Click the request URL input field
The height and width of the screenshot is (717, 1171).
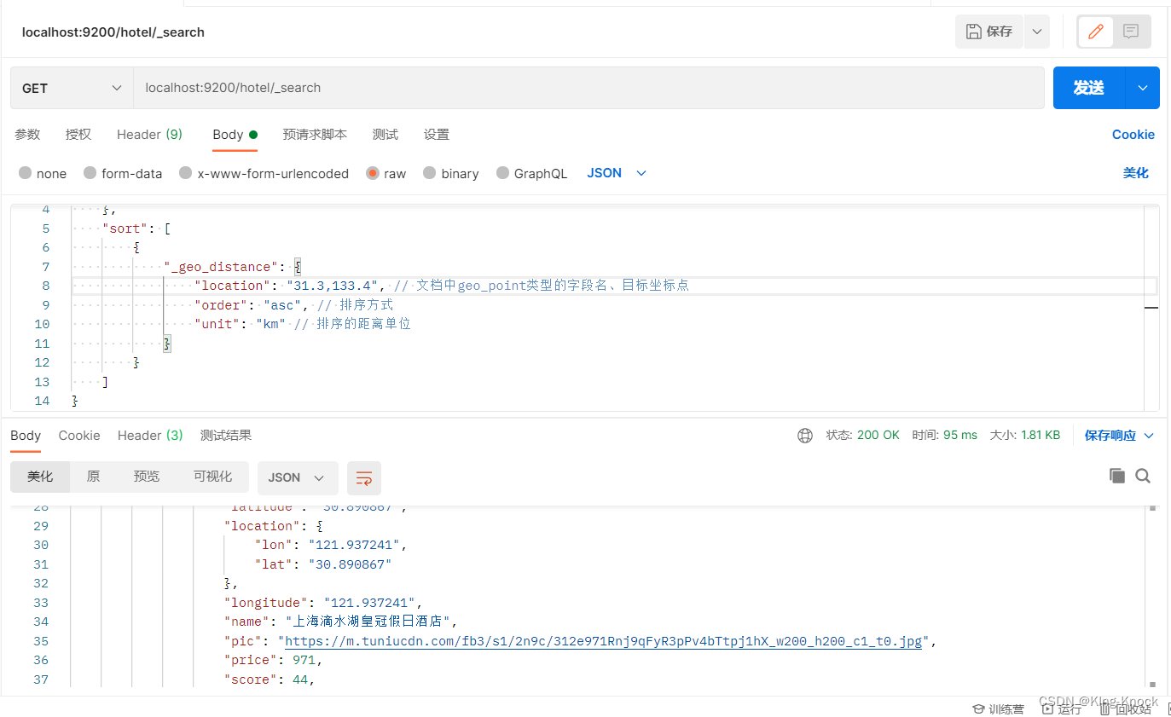point(588,88)
